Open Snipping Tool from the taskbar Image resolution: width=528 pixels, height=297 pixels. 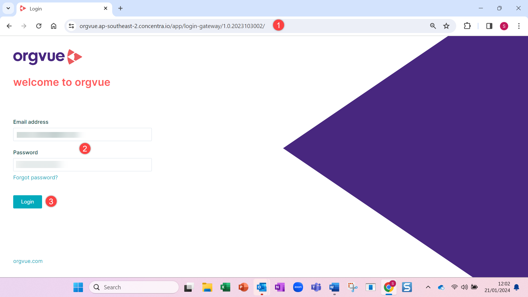(352, 287)
